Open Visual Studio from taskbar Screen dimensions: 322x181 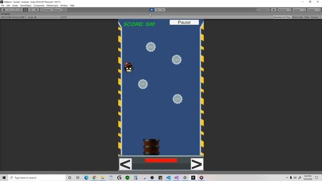coord(177,177)
